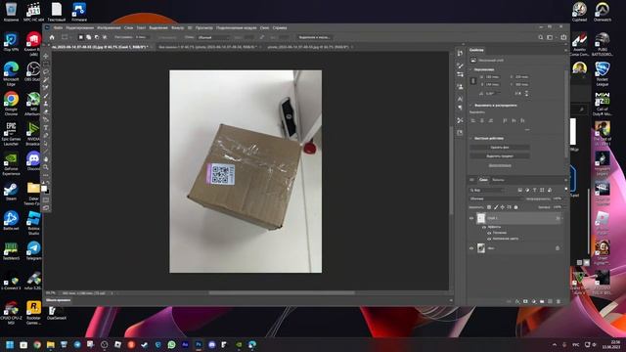Viewport: 626px width, 352px height.
Task: Open Photoshop search magnifier icon
Action: click(541, 37)
